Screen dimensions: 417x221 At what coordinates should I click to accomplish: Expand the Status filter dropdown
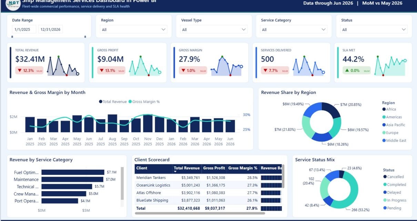(x=374, y=30)
